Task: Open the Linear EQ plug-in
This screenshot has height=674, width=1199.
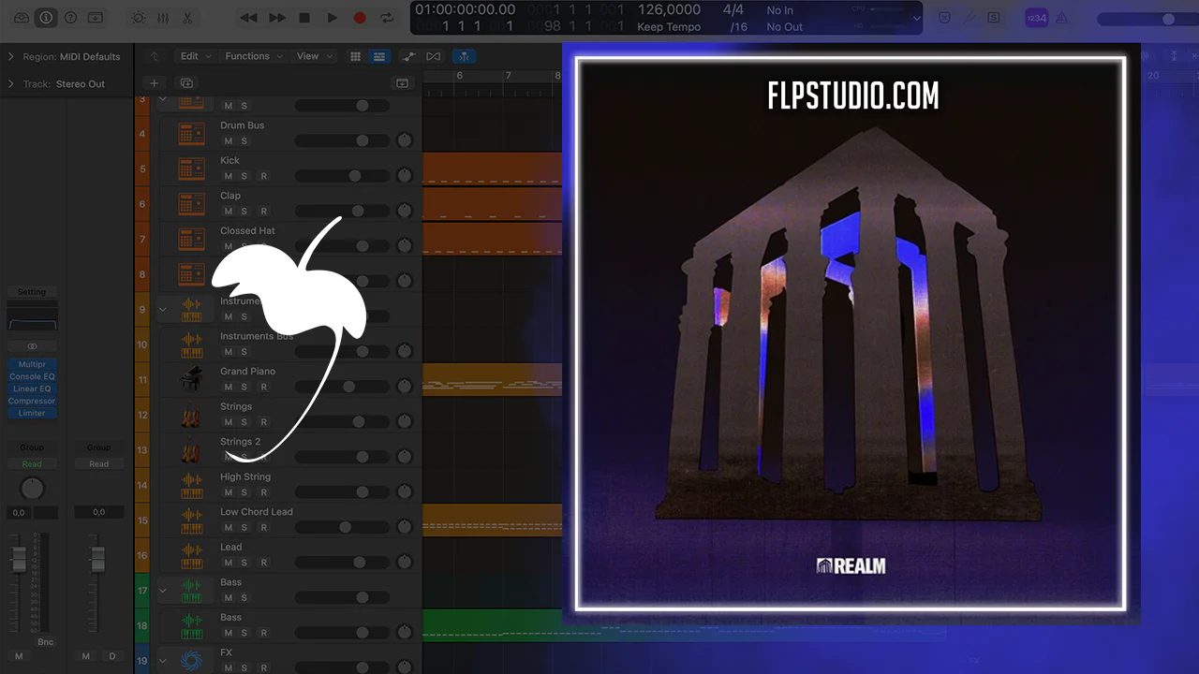Action: pyautogui.click(x=32, y=389)
